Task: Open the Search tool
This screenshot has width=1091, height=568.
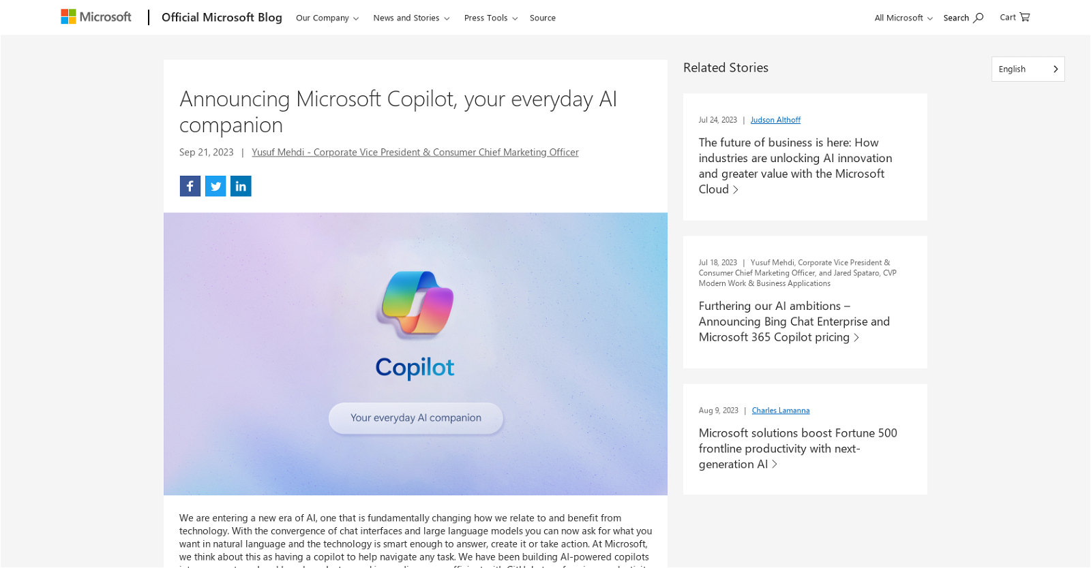Action: tap(962, 17)
